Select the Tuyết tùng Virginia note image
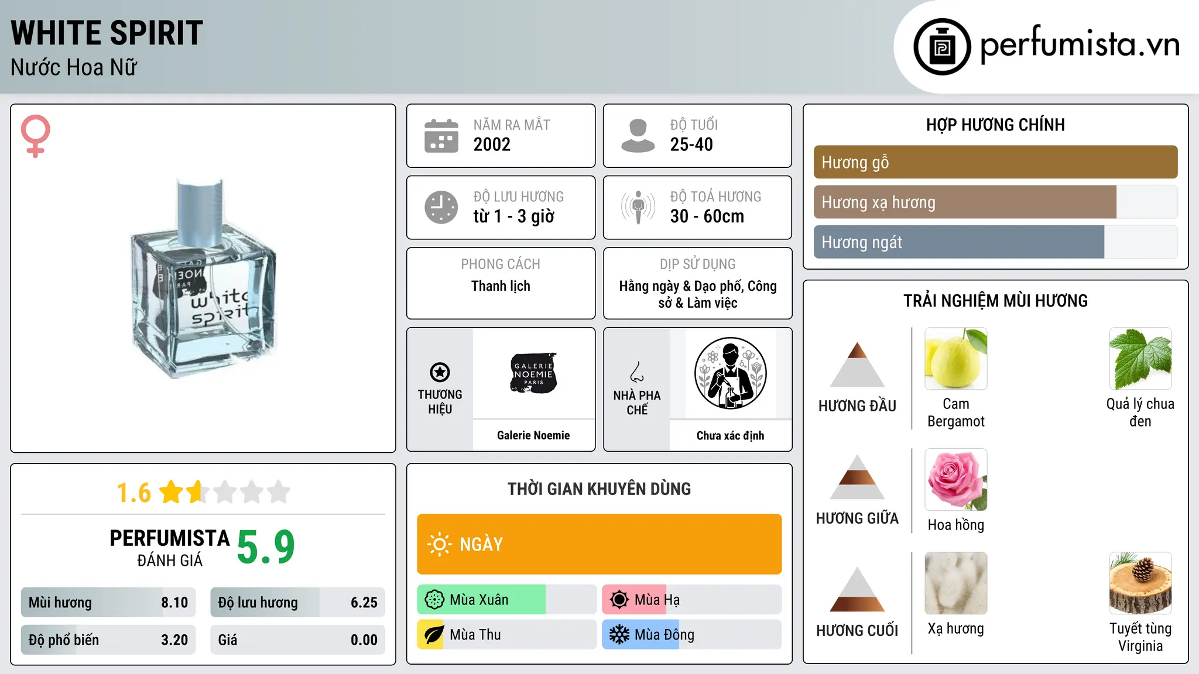 point(1140,583)
